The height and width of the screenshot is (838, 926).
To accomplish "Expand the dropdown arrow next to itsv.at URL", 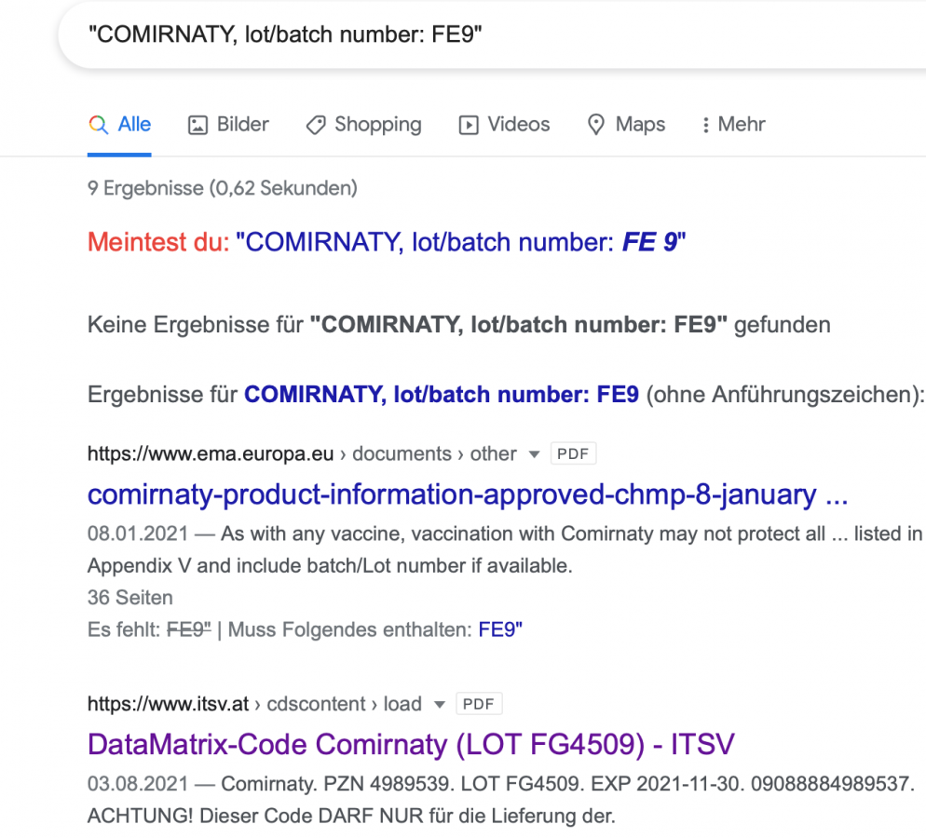I will click(440, 704).
